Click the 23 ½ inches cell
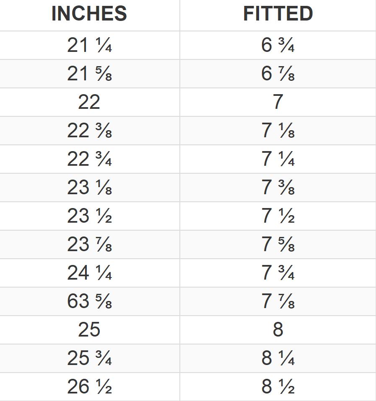376x401 pixels. pyautogui.click(x=89, y=216)
